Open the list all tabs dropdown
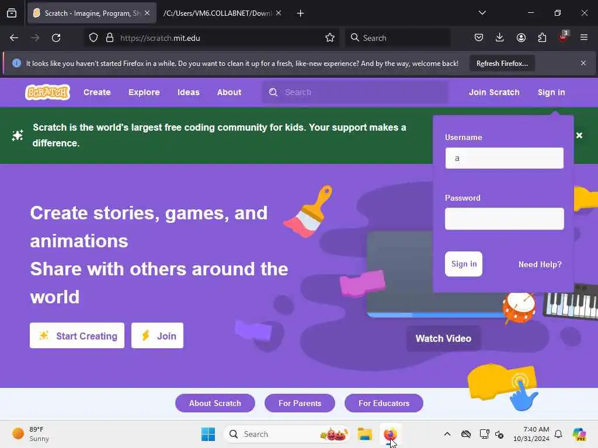 (x=482, y=13)
